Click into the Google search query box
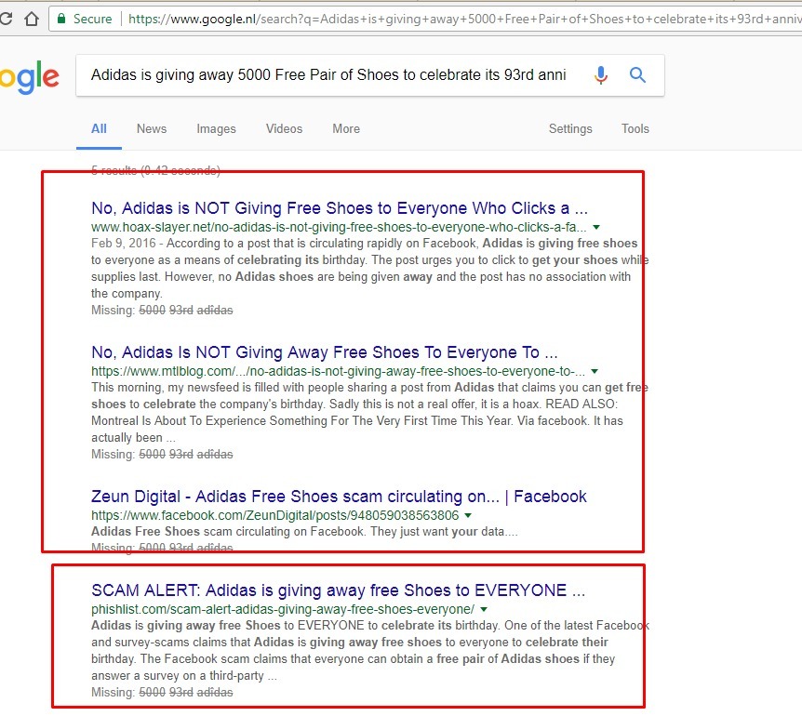The image size is (802, 716). point(328,75)
